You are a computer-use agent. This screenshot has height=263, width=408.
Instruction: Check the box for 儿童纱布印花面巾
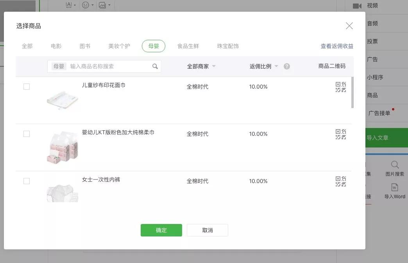coord(27,87)
